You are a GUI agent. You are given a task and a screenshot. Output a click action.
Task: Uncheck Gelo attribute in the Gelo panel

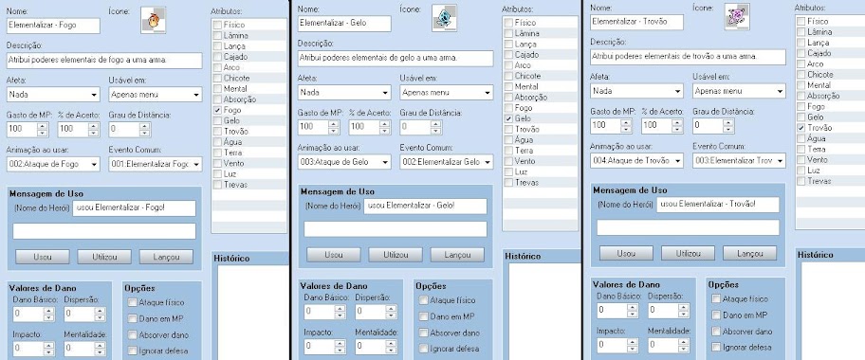pos(508,118)
